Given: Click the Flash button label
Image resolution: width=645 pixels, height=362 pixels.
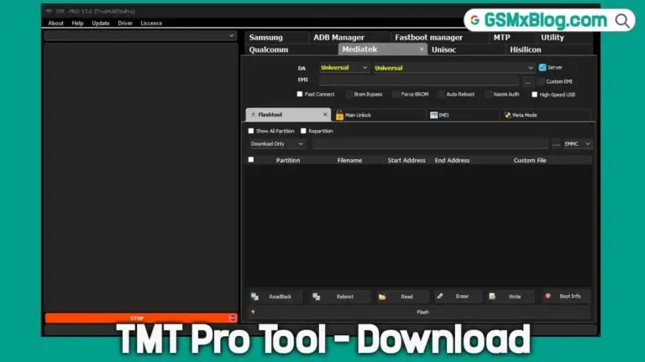Looking at the screenshot, I should 422,312.
